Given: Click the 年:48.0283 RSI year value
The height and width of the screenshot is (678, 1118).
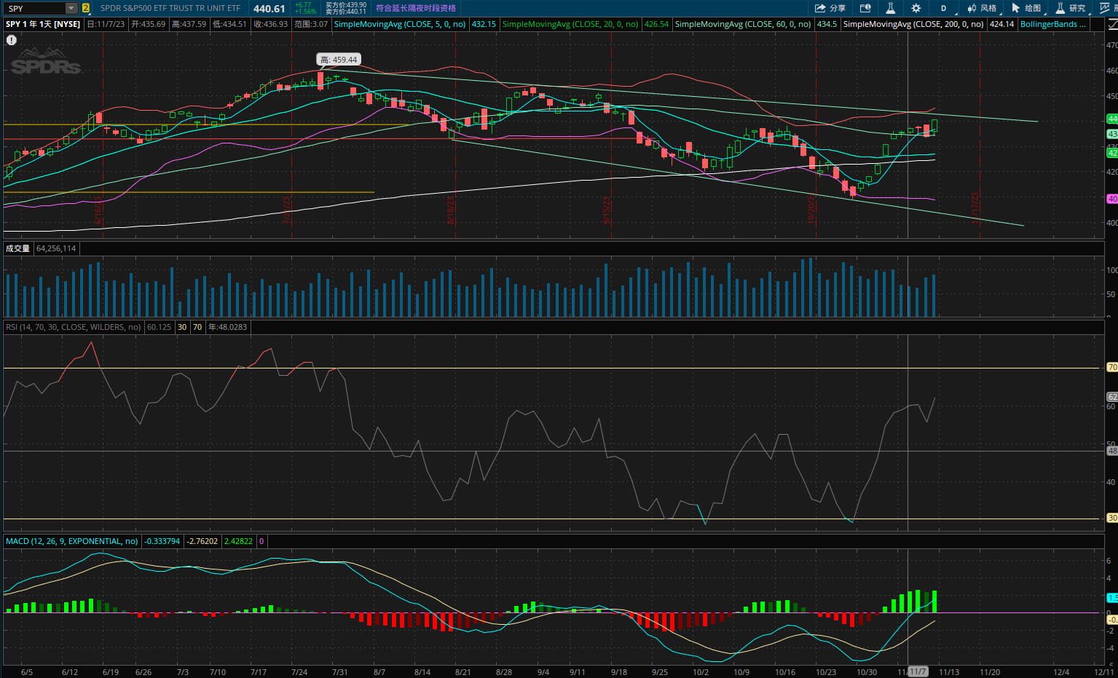Looking at the screenshot, I should pyautogui.click(x=228, y=327).
